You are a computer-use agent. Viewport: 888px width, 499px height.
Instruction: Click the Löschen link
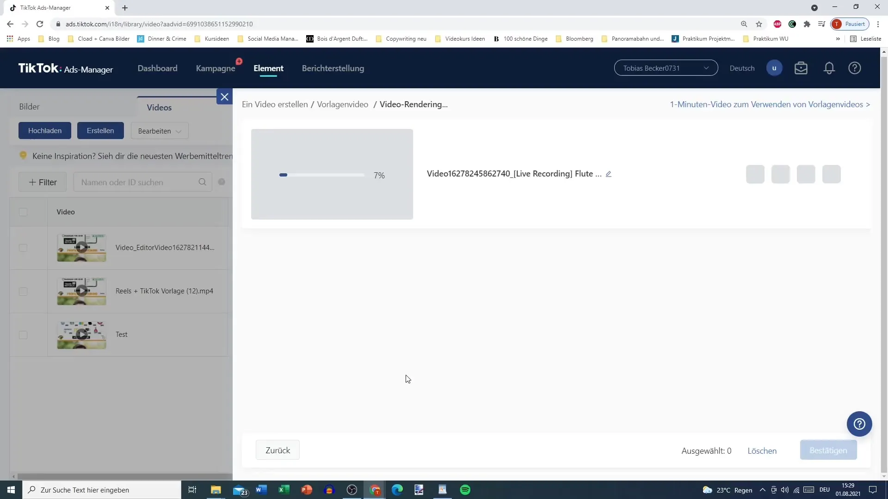click(762, 451)
